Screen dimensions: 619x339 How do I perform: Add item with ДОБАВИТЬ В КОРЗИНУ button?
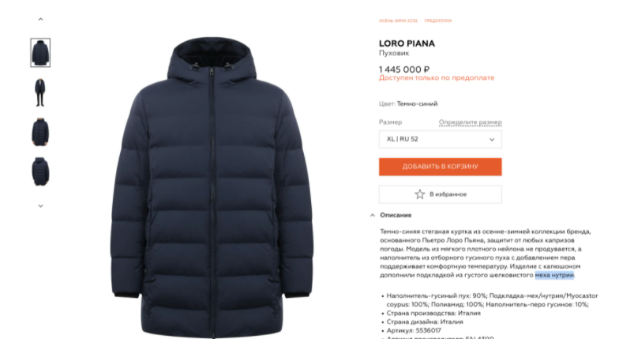(441, 167)
